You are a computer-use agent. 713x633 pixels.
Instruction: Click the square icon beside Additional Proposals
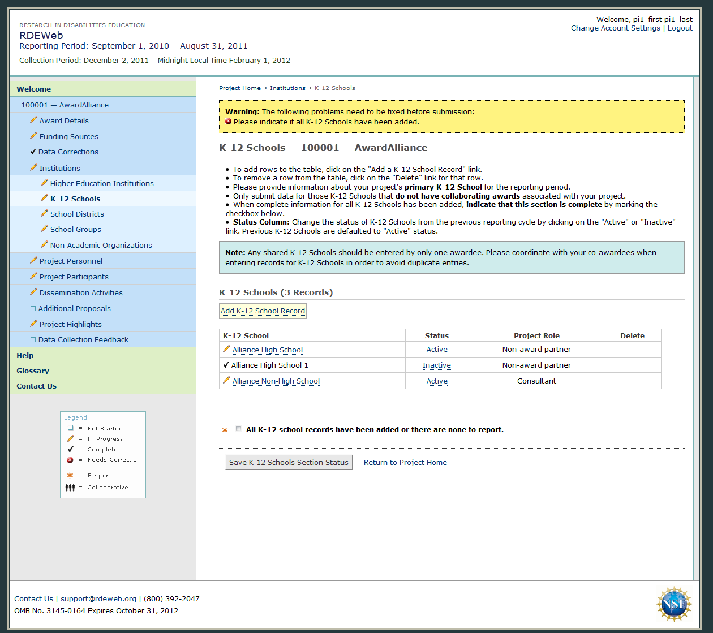[x=33, y=308]
